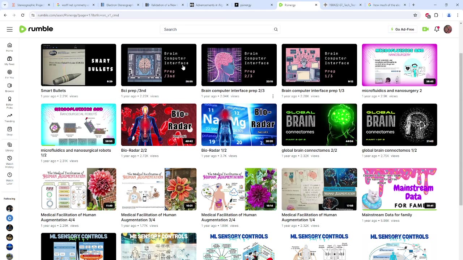The width and height of the screenshot is (463, 260).
Task: Open Trending in the sidebar
Action: pos(9,118)
